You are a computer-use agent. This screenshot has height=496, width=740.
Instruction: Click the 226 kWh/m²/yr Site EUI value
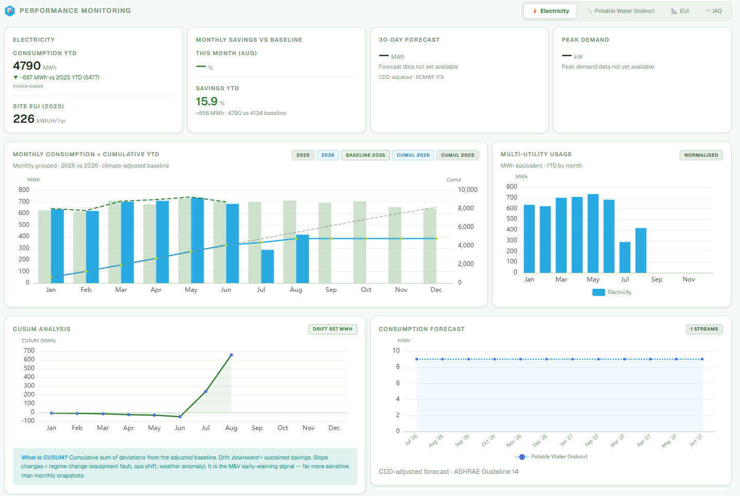click(x=39, y=119)
